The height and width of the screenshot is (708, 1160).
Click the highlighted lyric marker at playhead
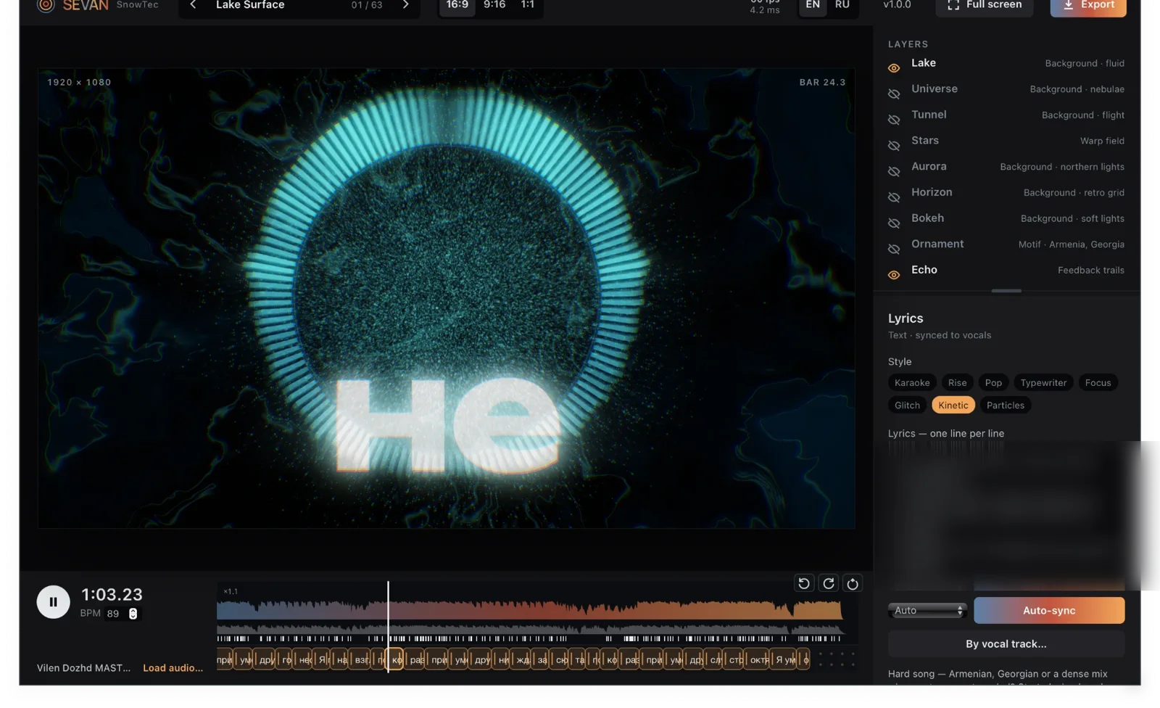click(396, 660)
